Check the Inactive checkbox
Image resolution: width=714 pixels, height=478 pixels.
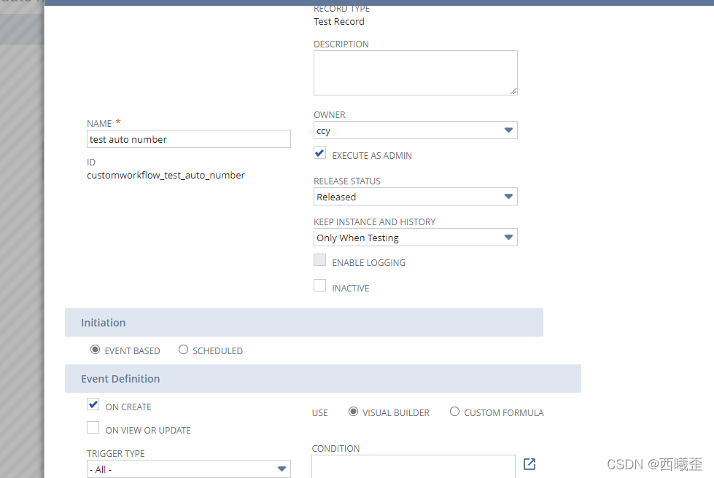(x=319, y=286)
